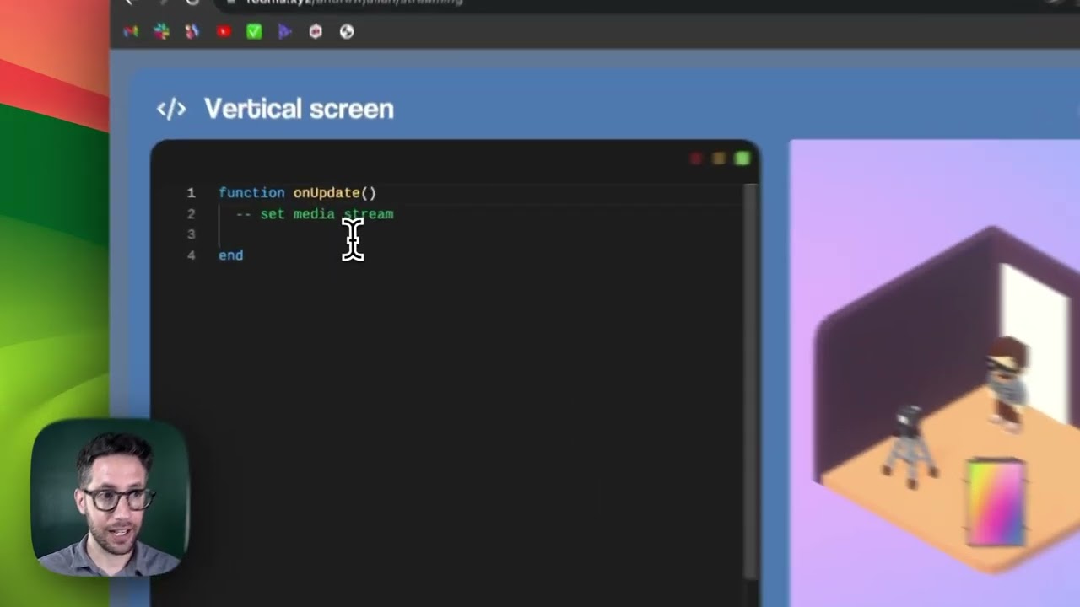1080x607 pixels.
Task: Click the '-- set media stream' comment
Action: (x=314, y=214)
